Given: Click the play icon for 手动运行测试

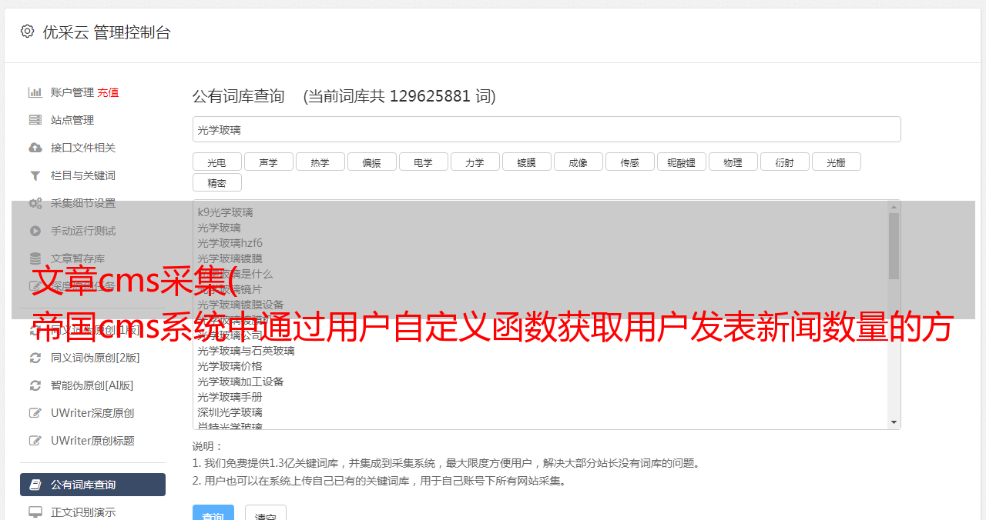Looking at the screenshot, I should tap(35, 231).
